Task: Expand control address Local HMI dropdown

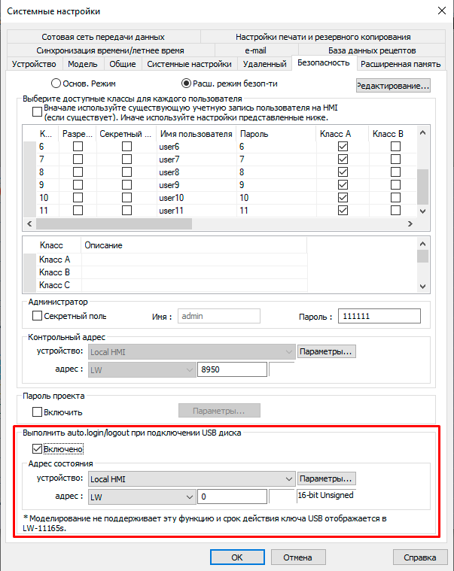Action: point(289,352)
